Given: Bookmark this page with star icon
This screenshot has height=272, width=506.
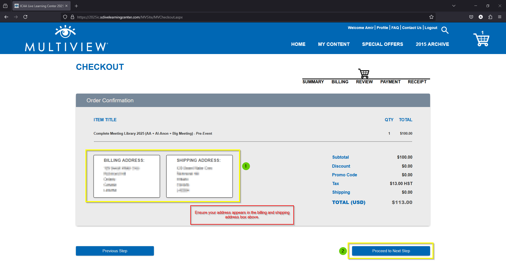Looking at the screenshot, I should pyautogui.click(x=431, y=17).
